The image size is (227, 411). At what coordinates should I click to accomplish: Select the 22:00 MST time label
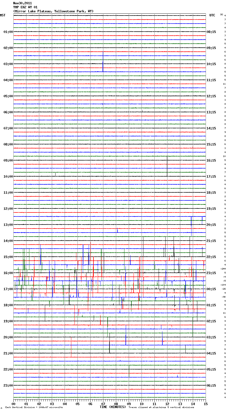point(8,369)
